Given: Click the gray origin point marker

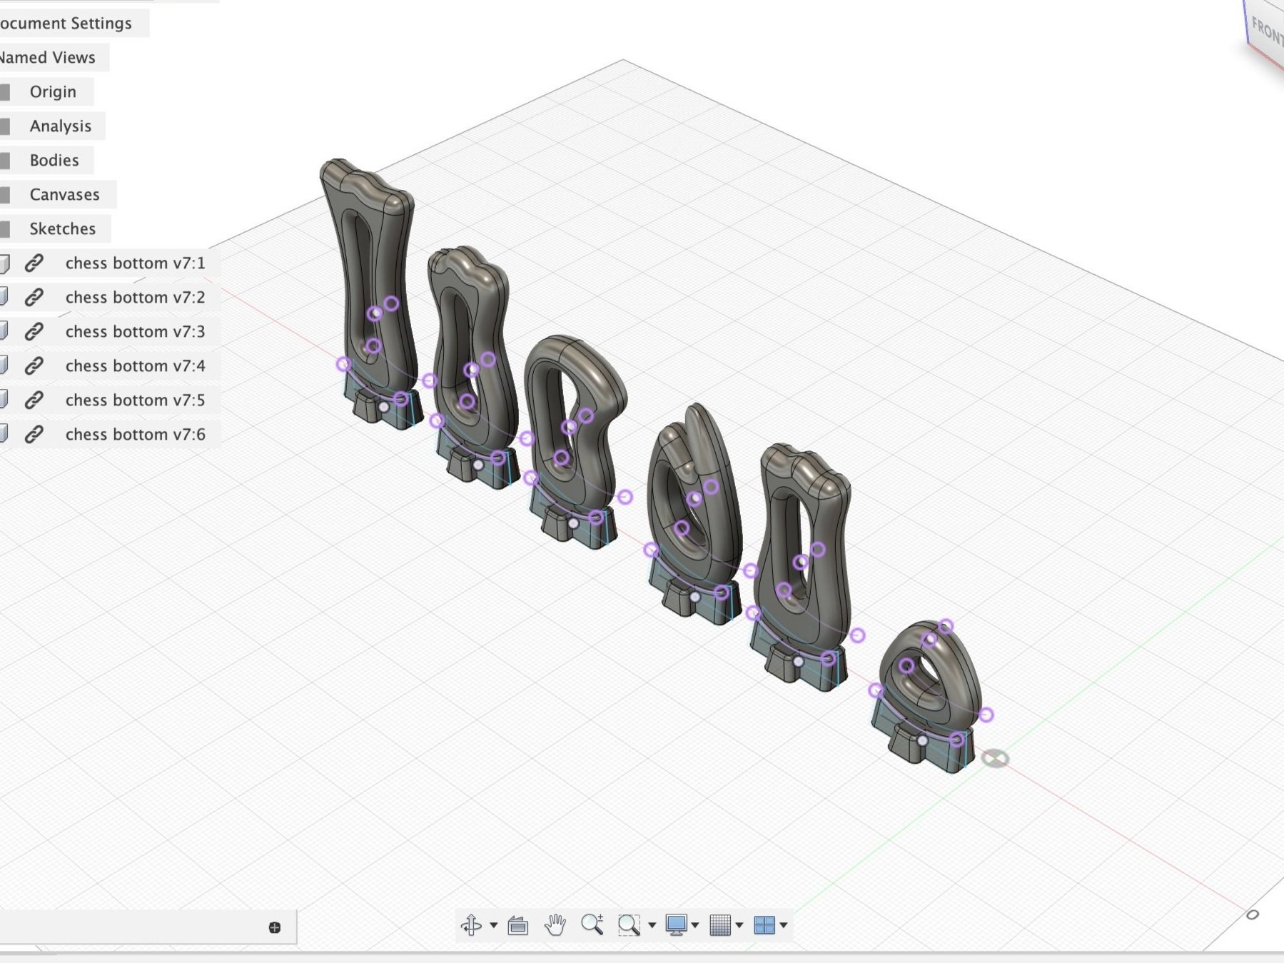Looking at the screenshot, I should pyautogui.click(x=995, y=758).
